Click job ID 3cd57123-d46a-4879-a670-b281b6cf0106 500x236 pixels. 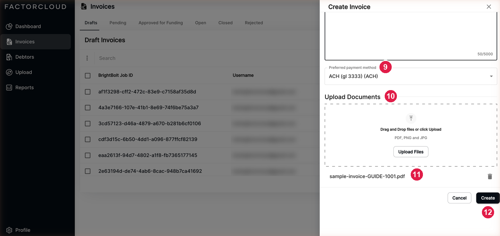(150, 124)
